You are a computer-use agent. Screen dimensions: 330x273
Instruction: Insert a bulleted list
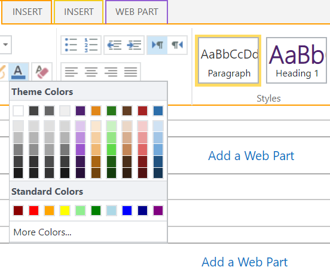[x=71, y=45]
